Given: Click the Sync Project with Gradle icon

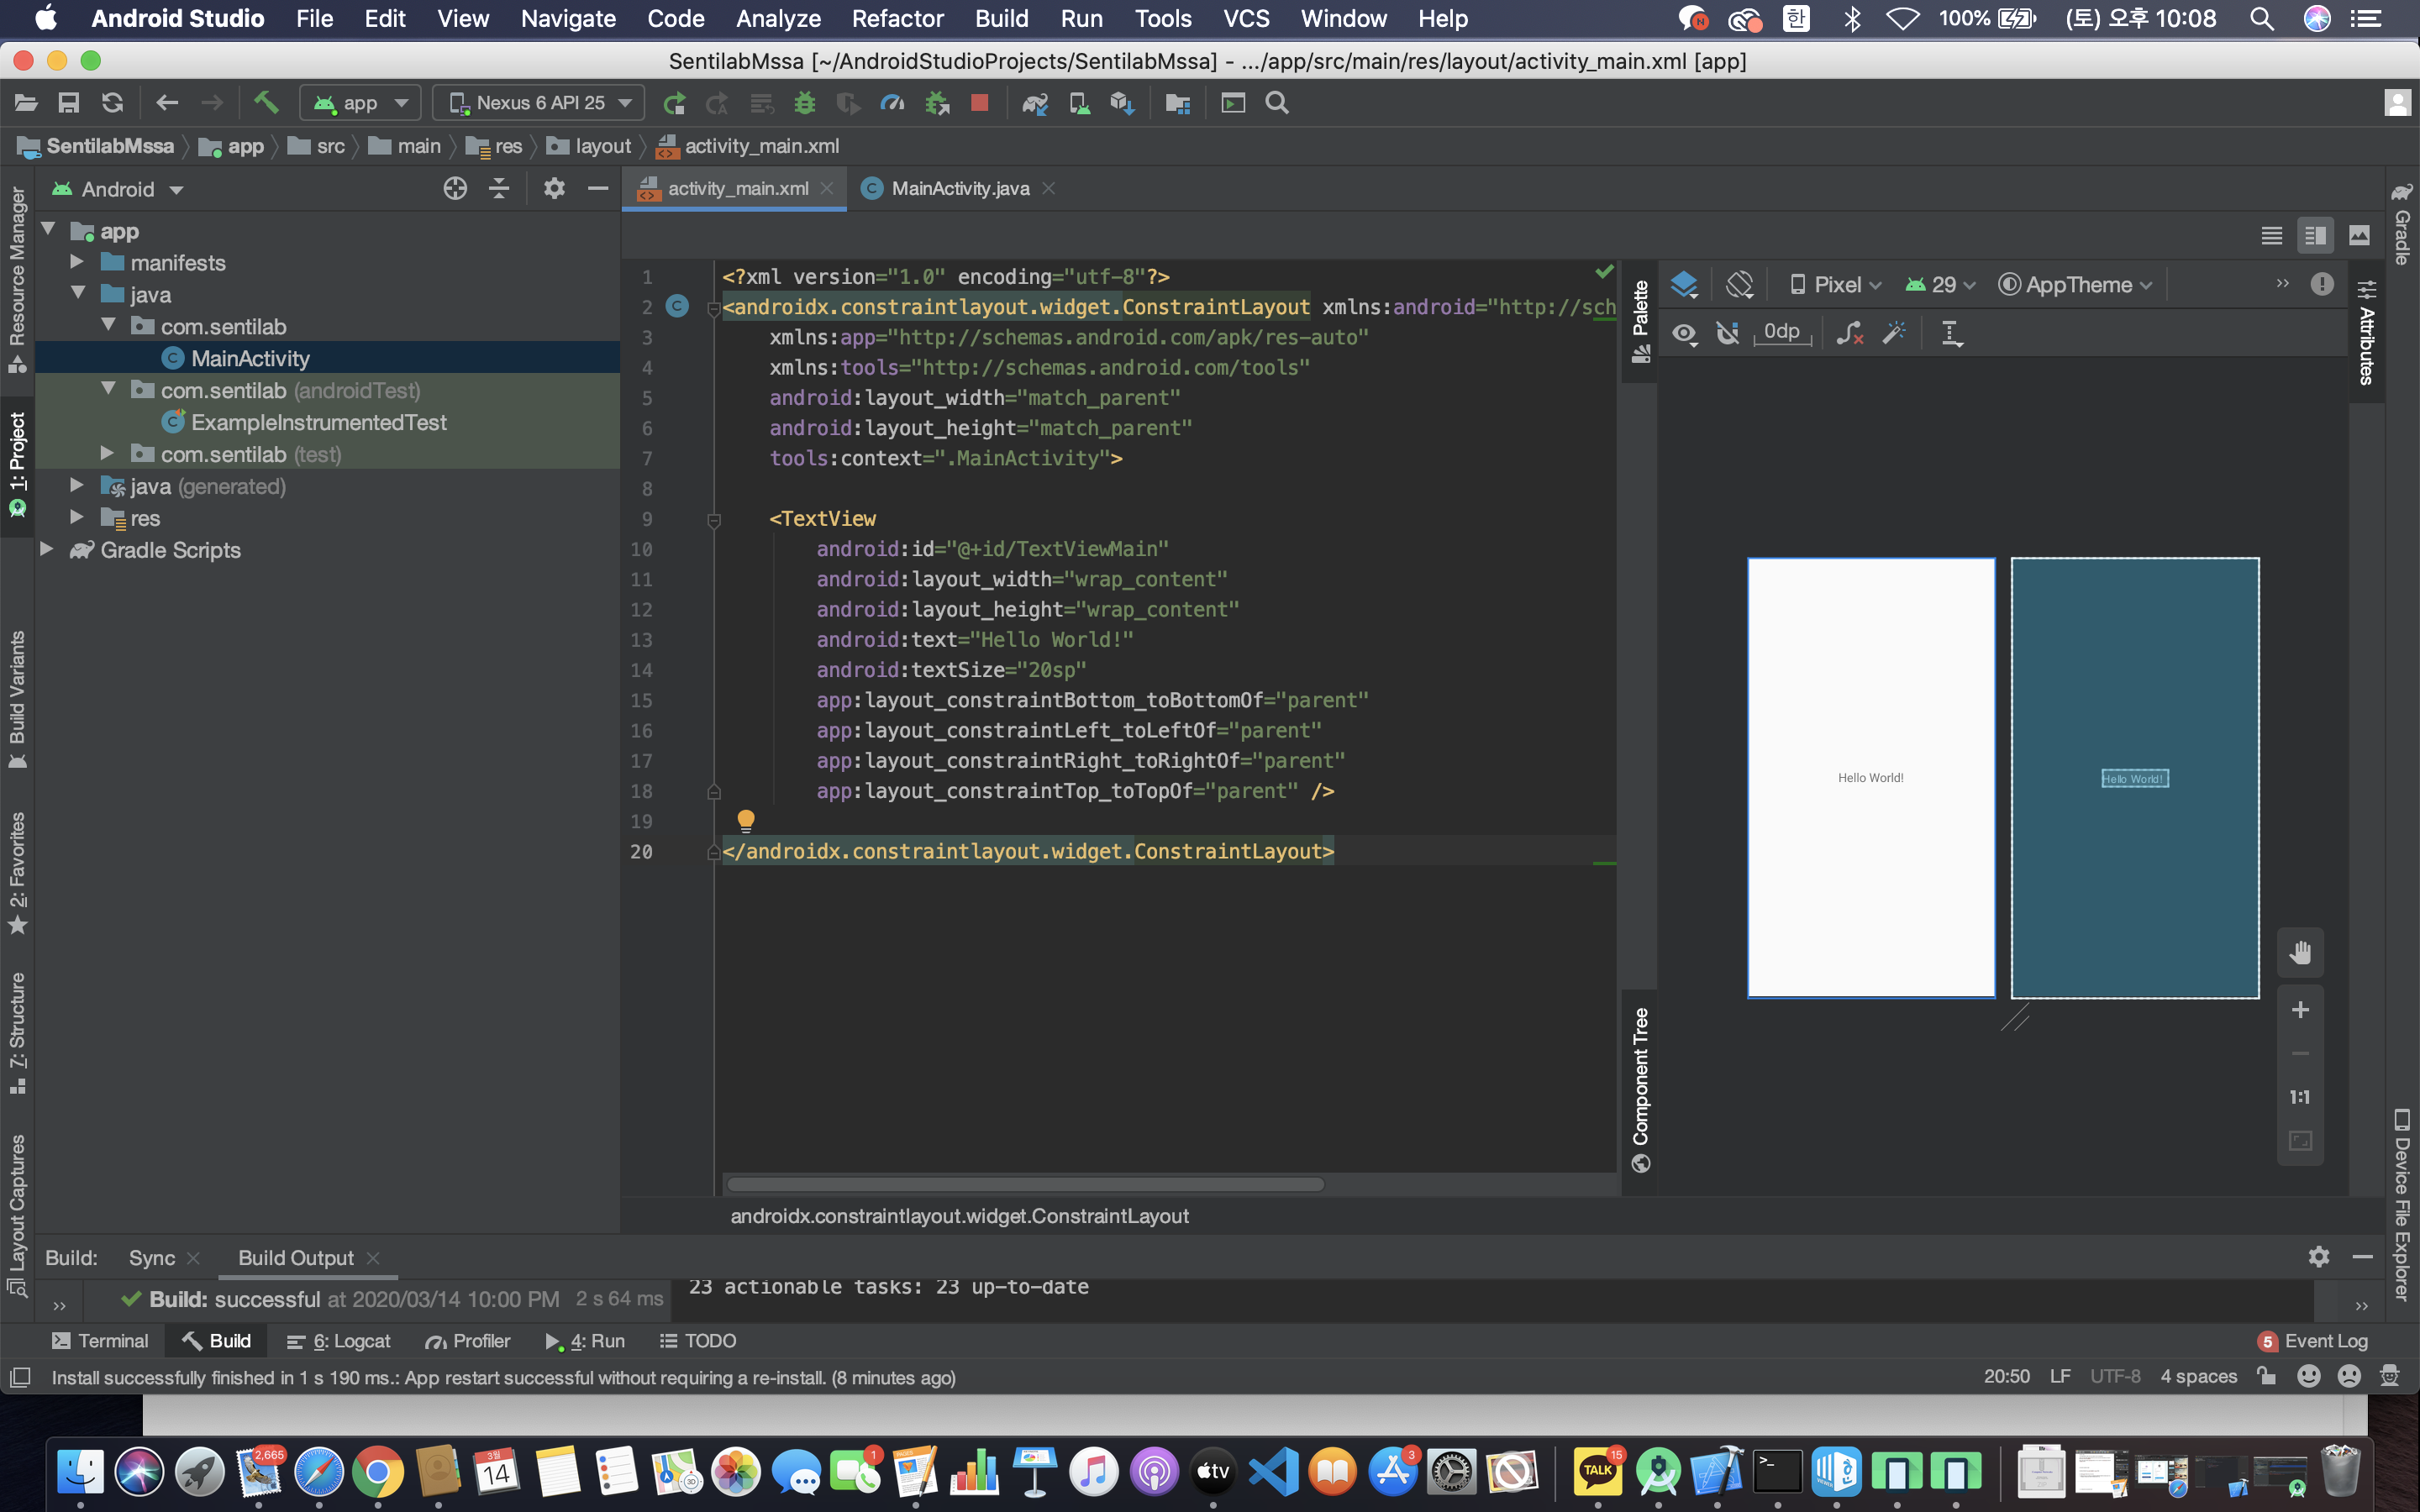Looking at the screenshot, I should tap(1035, 103).
